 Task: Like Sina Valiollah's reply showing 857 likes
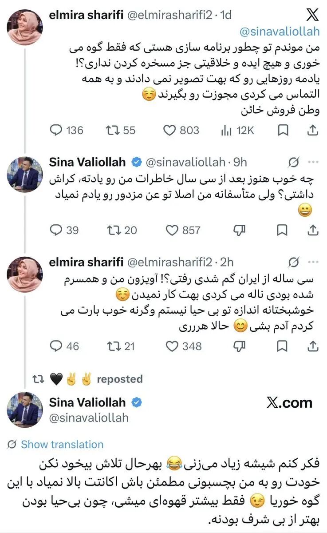coord(183,230)
